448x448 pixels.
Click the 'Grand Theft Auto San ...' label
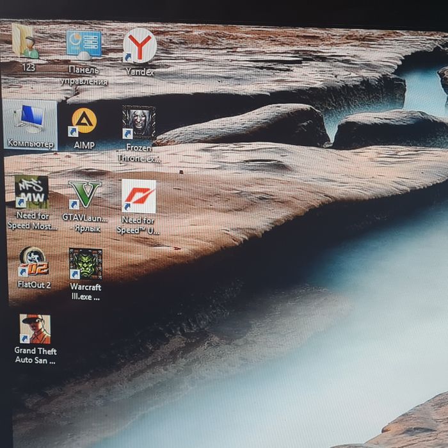35,355
